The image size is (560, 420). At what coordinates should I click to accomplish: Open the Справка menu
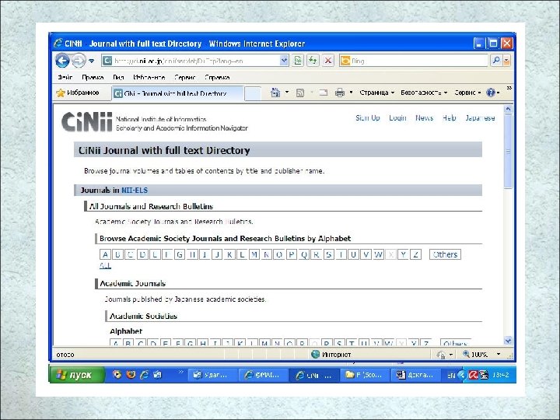(217, 77)
